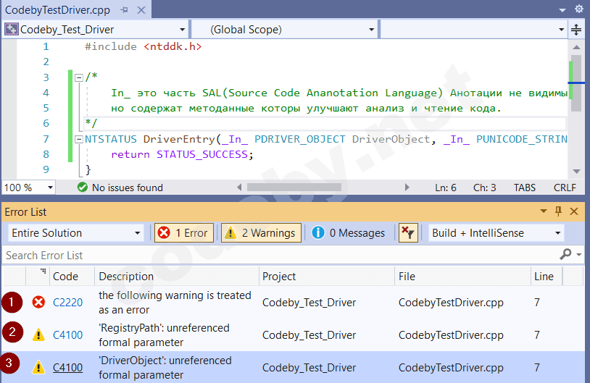Open the Global Scope dropdown
Screen dimensions: 590x383
371,30
